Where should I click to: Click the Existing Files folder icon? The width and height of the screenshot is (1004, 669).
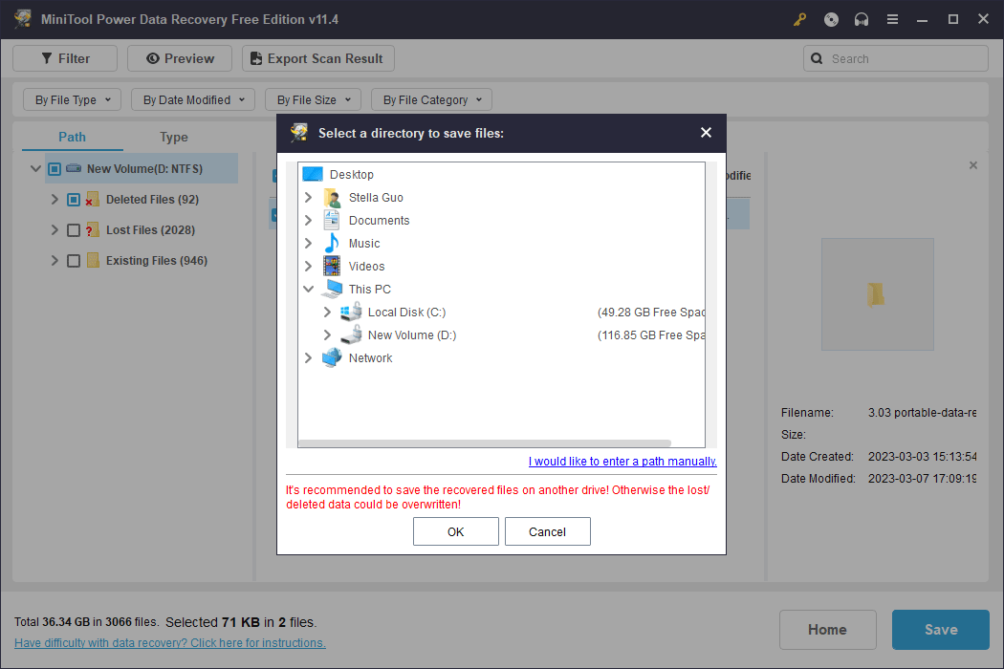93,261
